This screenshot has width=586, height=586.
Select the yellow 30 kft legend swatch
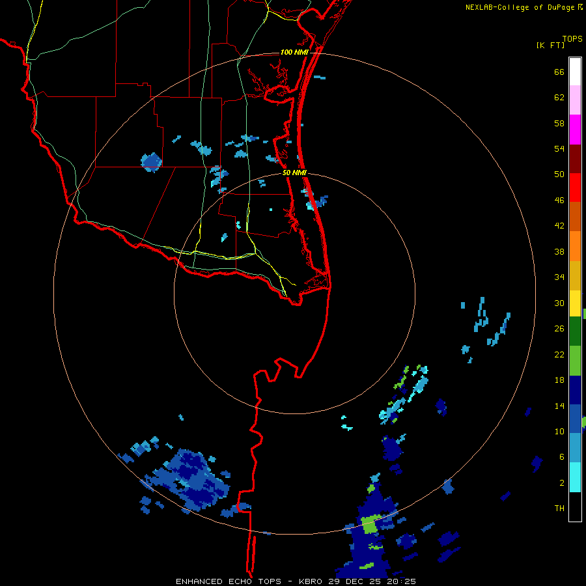[575, 303]
